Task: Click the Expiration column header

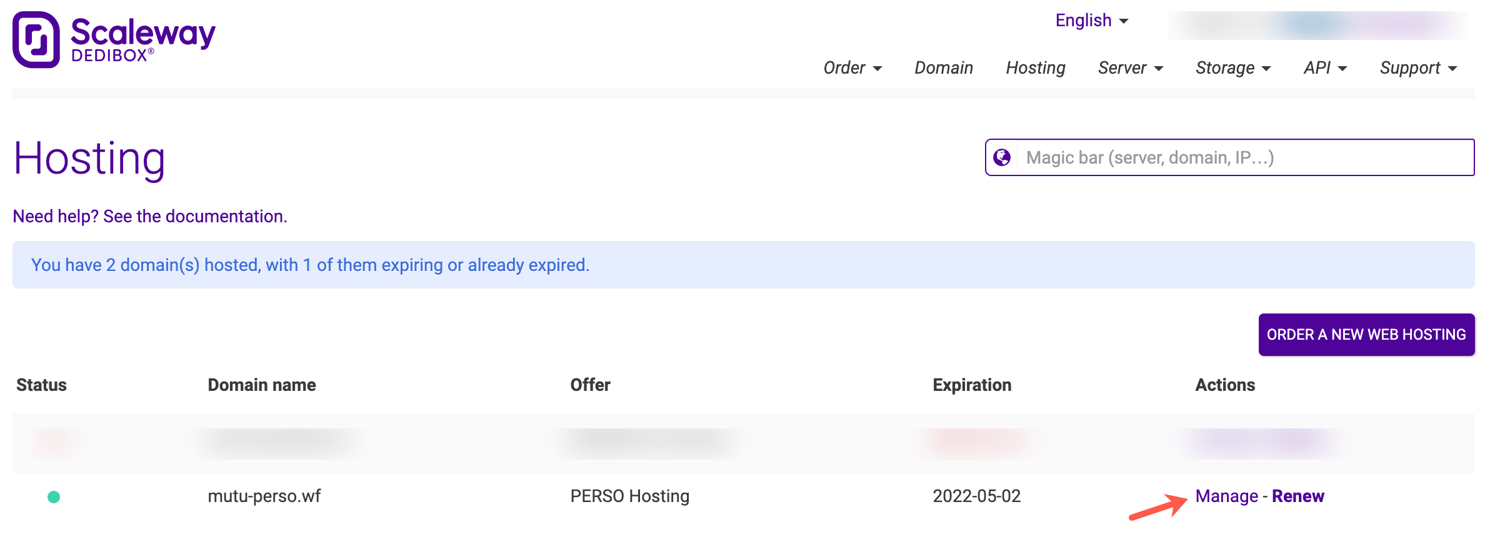Action: coord(972,385)
